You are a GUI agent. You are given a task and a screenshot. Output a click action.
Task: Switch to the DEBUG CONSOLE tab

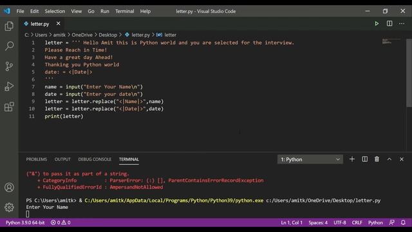pos(95,159)
